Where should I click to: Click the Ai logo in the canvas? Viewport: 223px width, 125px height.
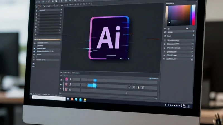[x=109, y=37]
